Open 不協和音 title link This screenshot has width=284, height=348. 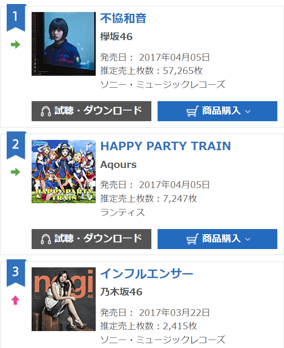123,18
